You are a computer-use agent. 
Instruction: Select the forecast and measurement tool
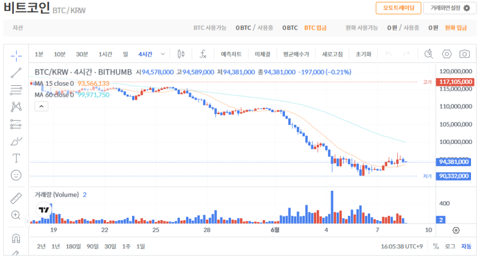pyautogui.click(x=16, y=124)
